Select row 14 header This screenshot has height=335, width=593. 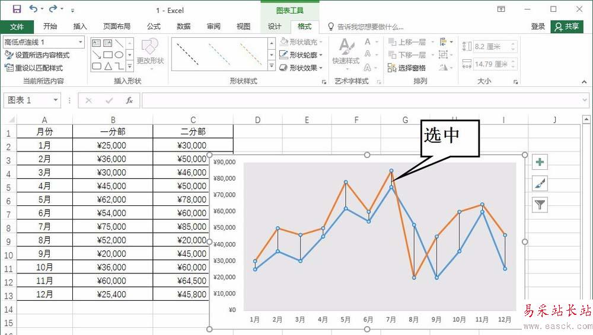[8, 310]
